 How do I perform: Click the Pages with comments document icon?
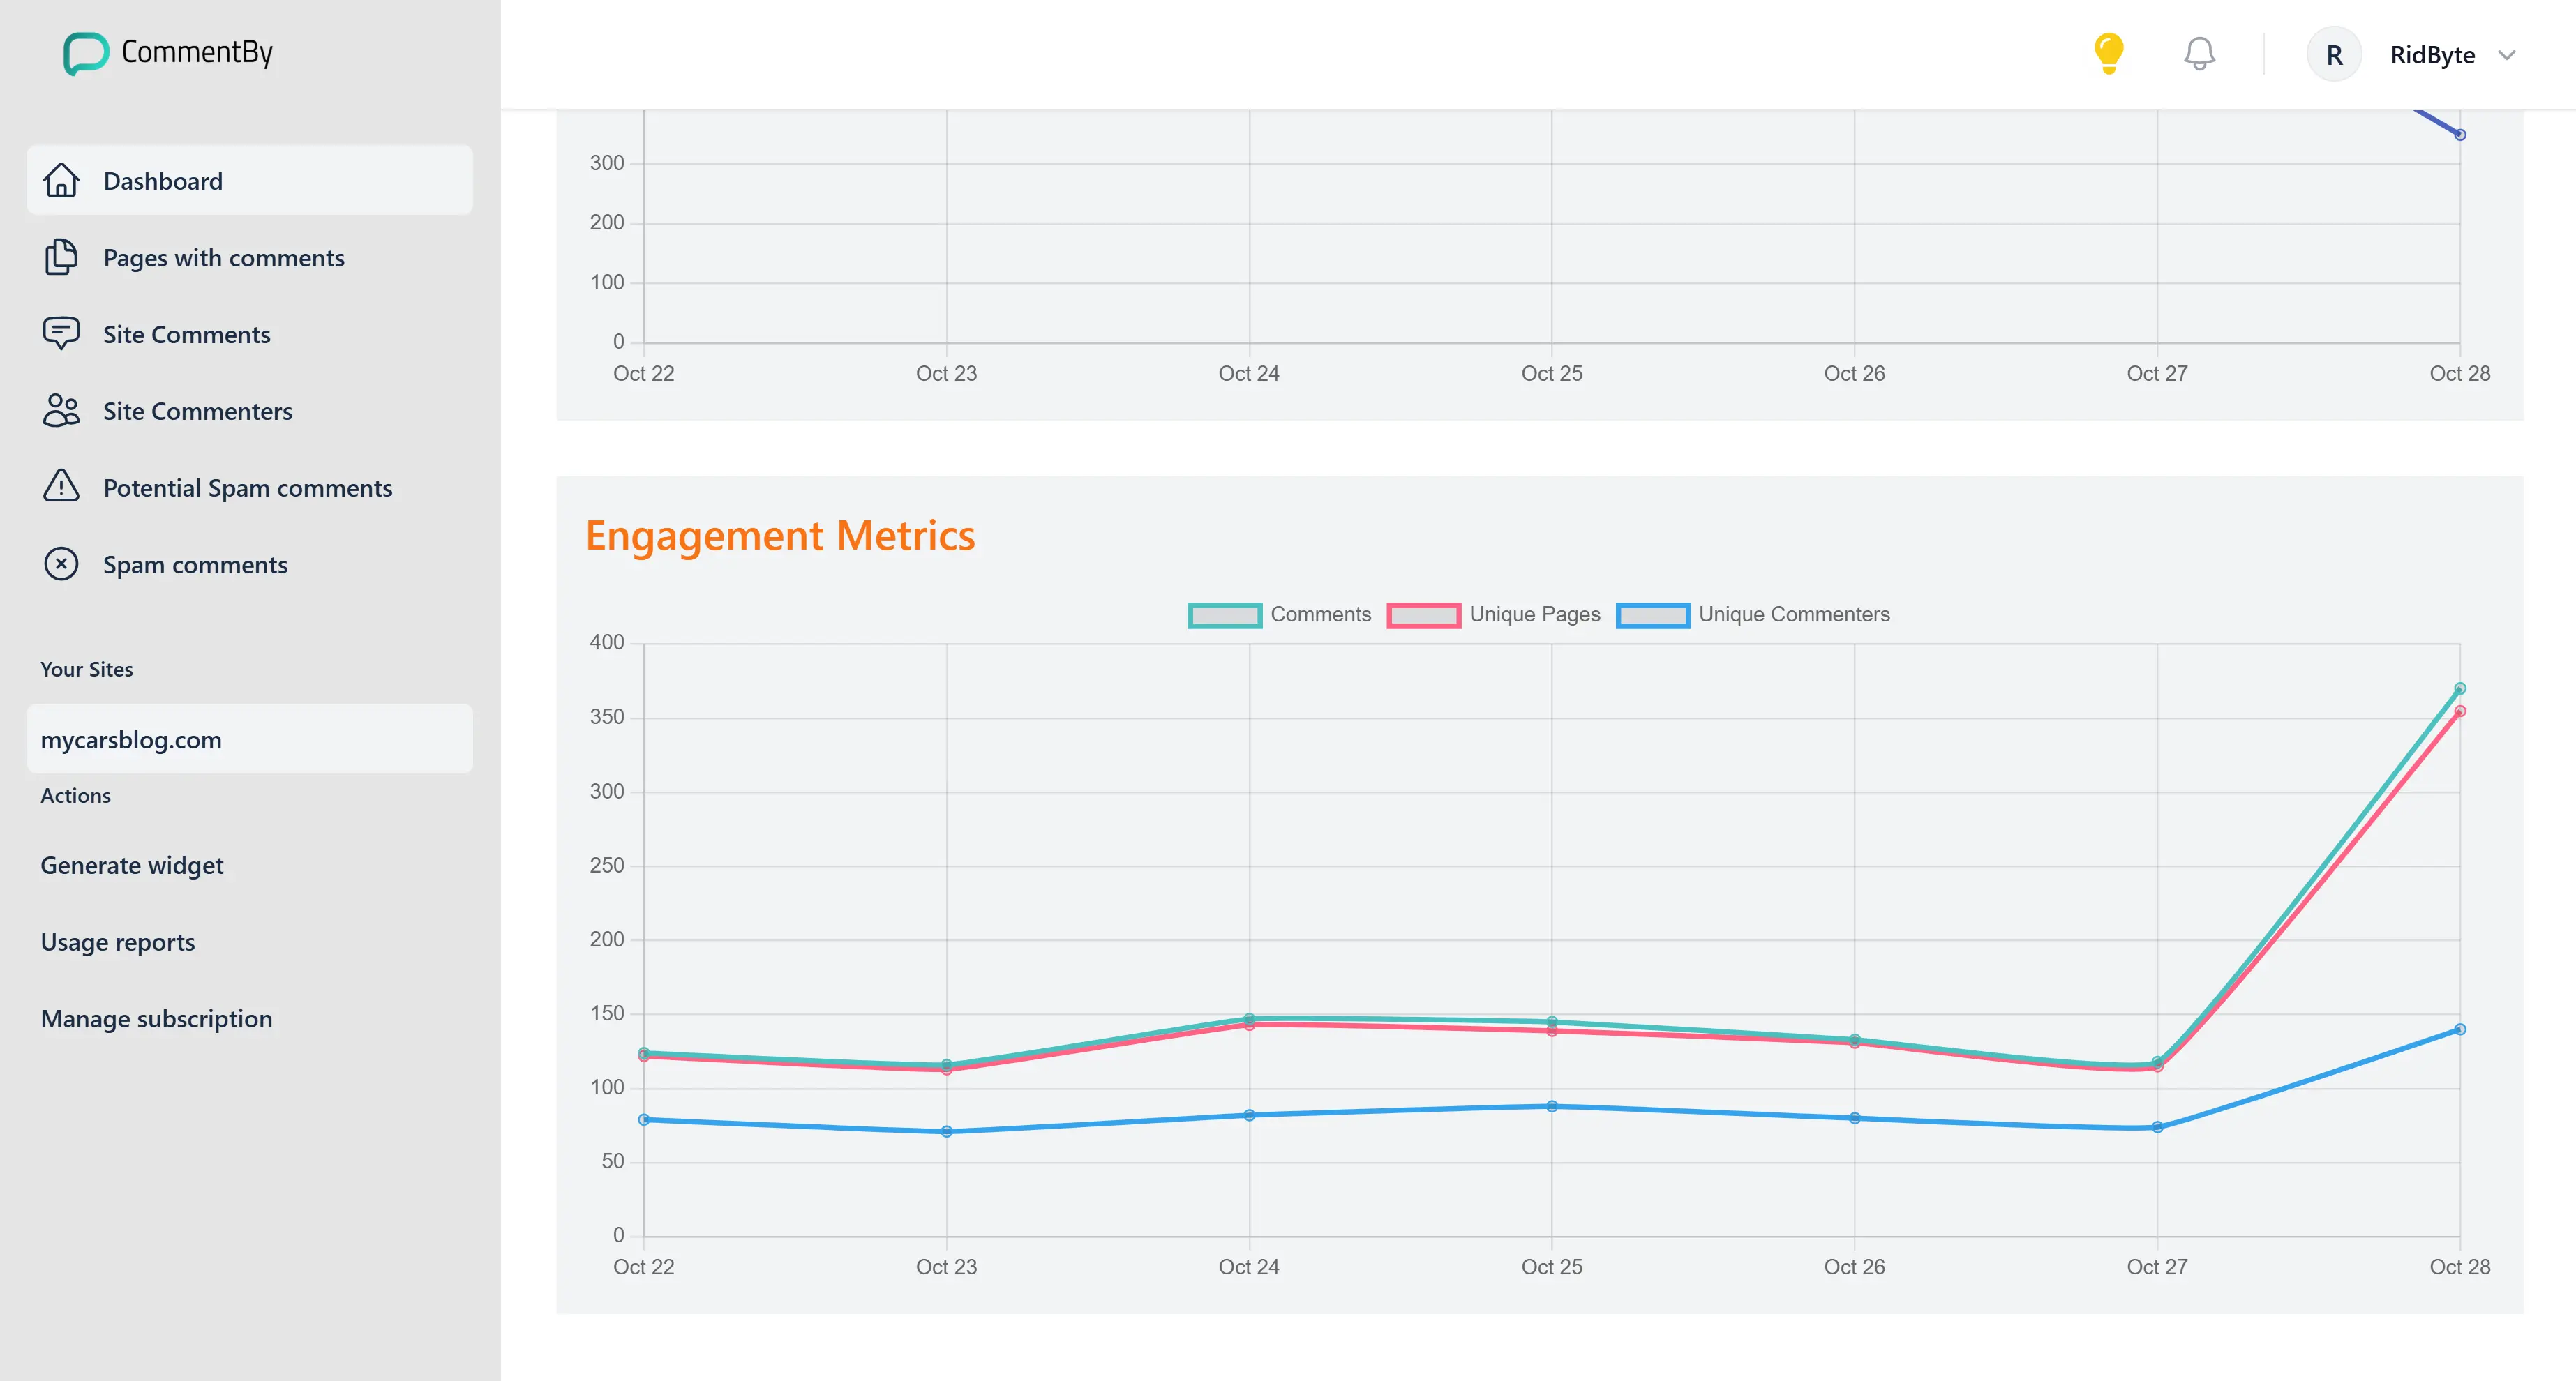click(61, 257)
